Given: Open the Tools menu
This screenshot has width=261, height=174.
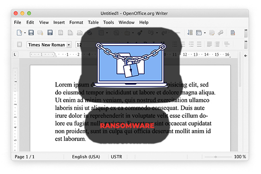Looking at the screenshot, I should 108,22.
